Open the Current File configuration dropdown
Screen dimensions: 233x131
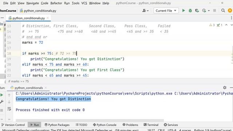(166, 11)
